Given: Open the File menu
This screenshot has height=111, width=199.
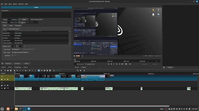Looking at the screenshot, I should click(2, 4).
